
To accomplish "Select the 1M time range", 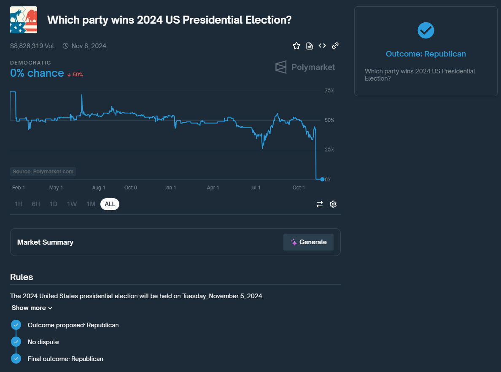I will [x=91, y=204].
